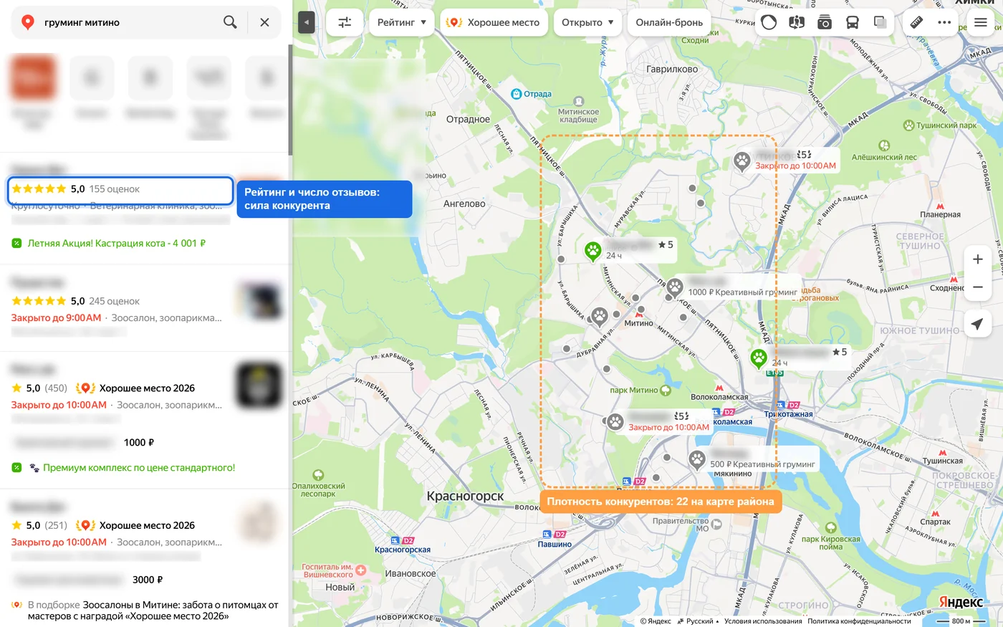
Task: Show photos layer with camera icon
Action: point(825,22)
